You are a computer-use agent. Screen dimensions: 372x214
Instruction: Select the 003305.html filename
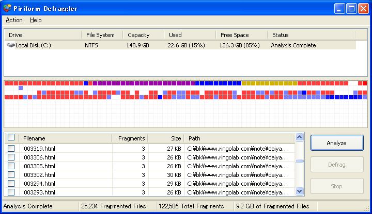(39, 166)
